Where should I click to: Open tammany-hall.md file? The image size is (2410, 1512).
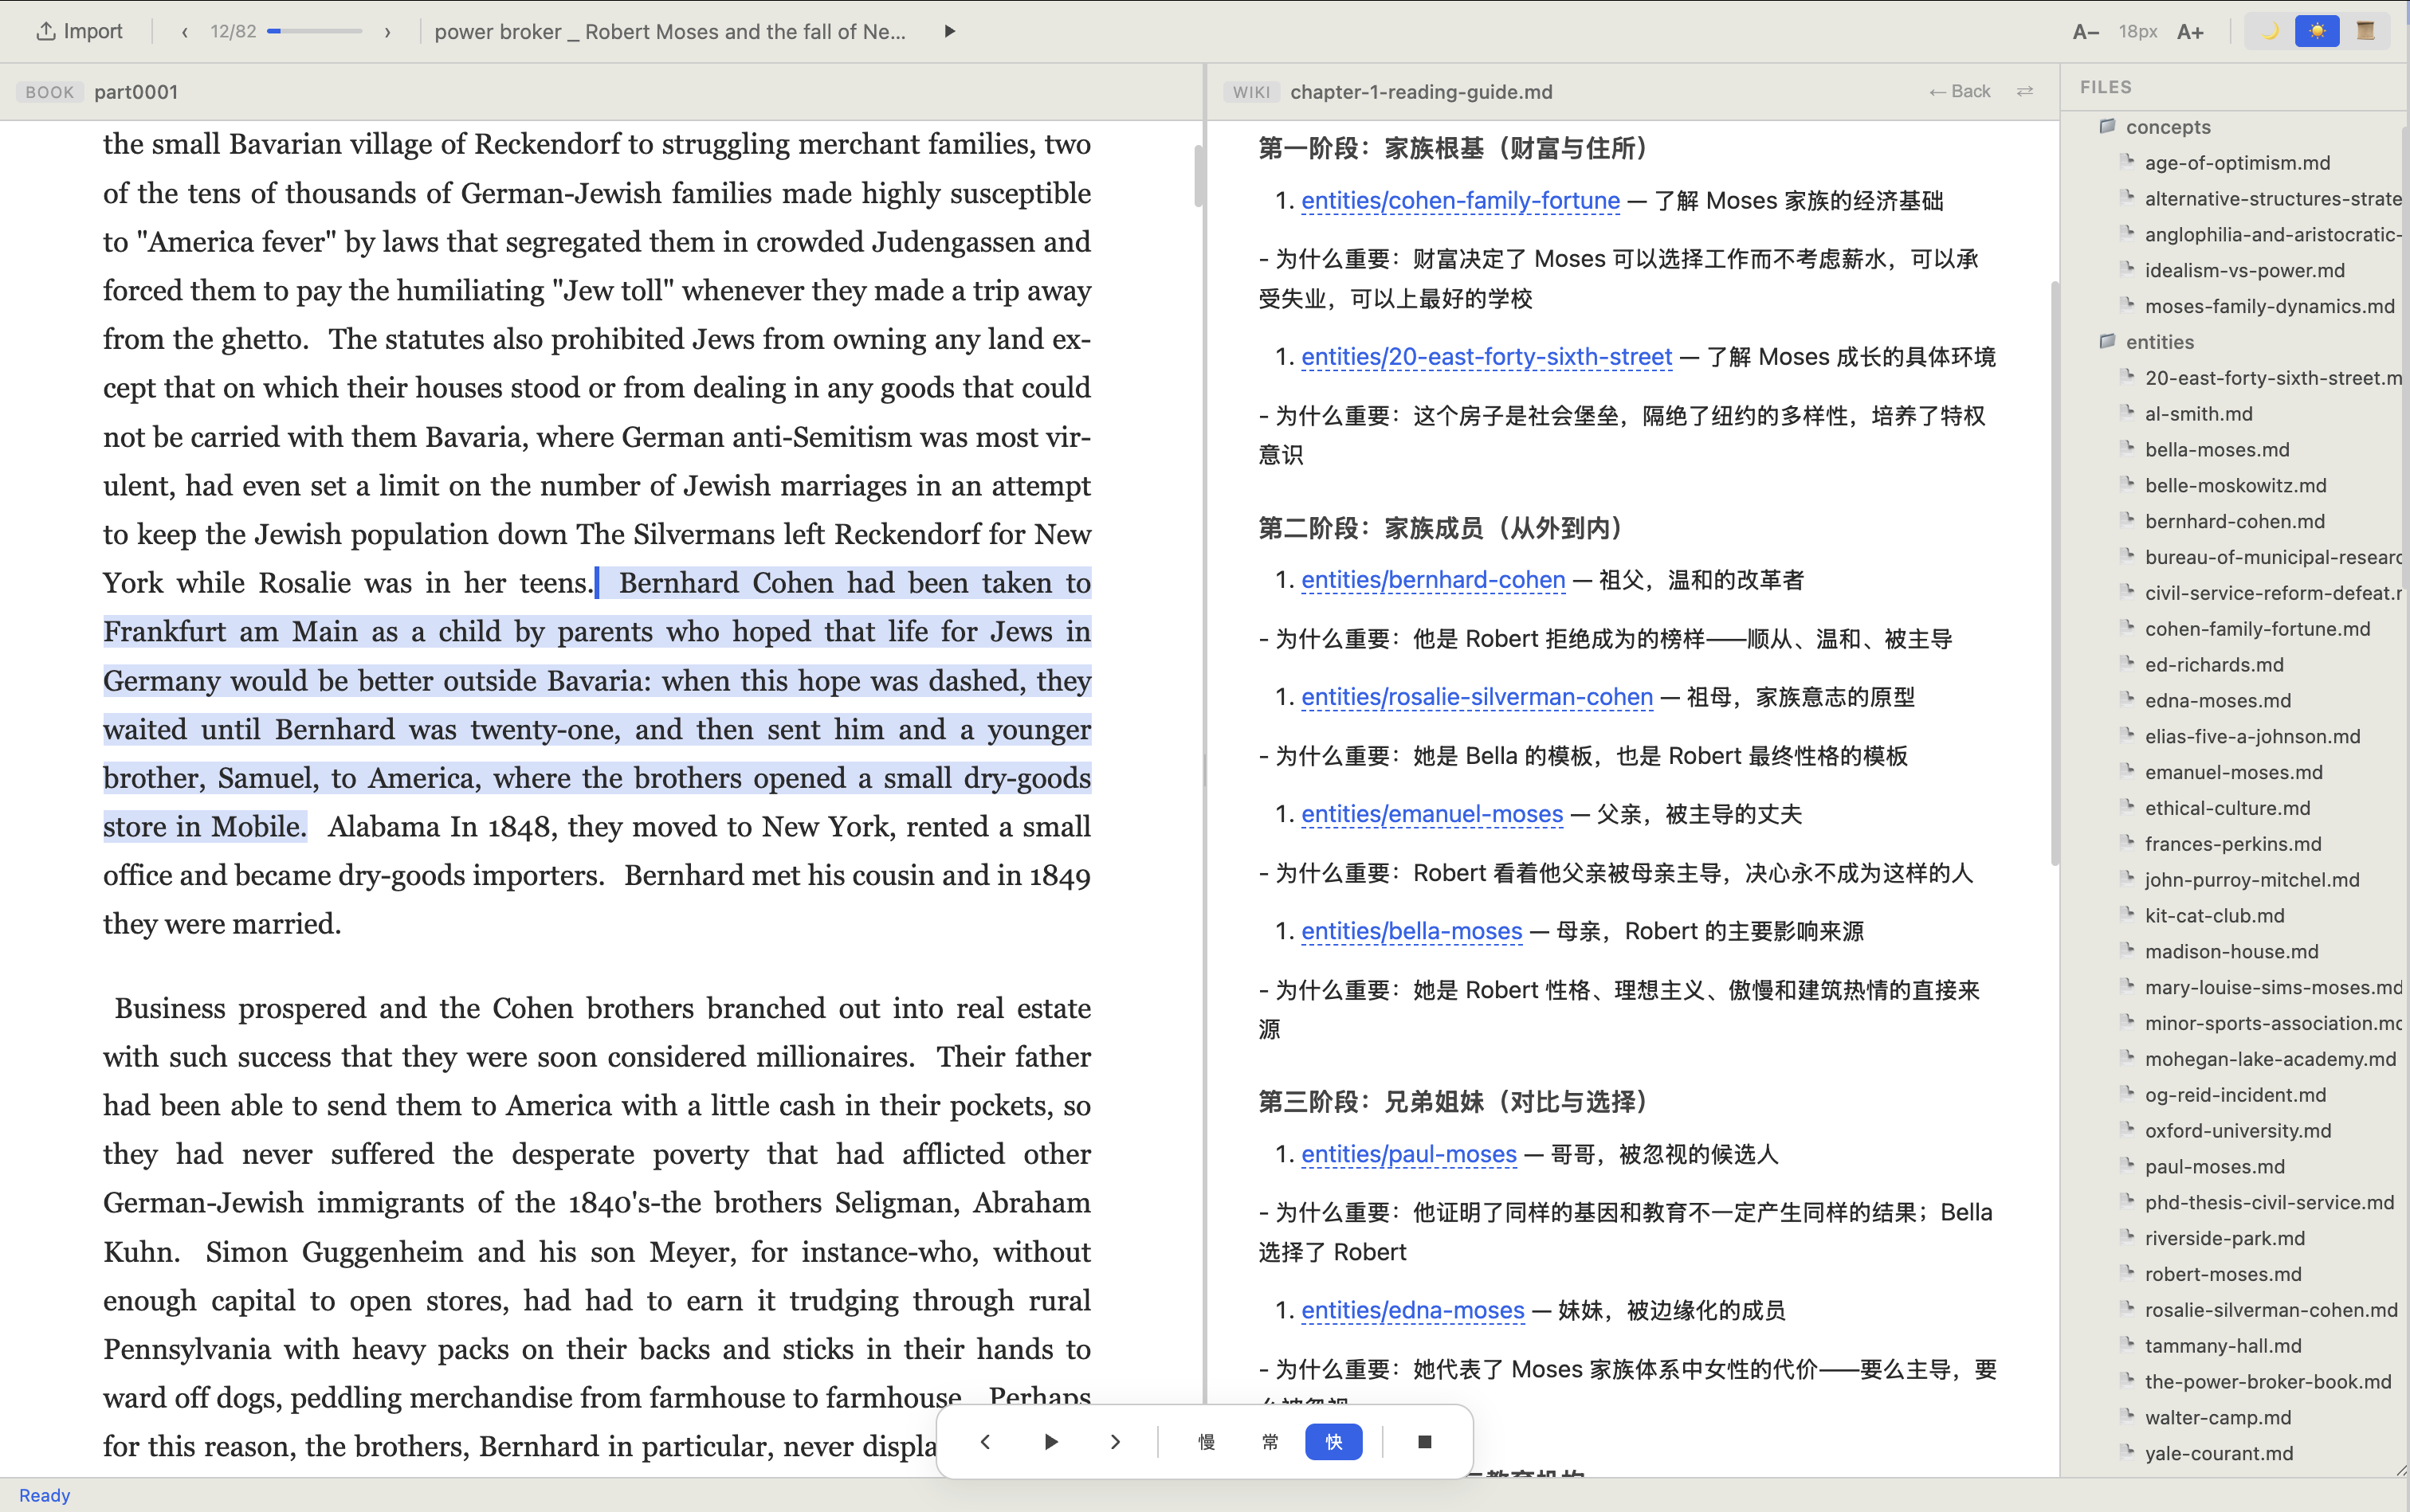[x=2223, y=1346]
